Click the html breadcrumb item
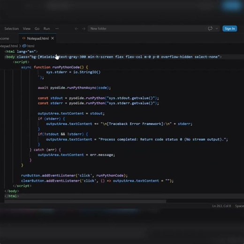 [x=31, y=46]
